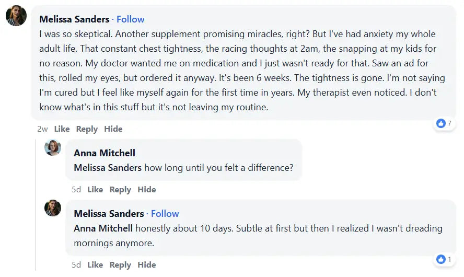Follow Melissa Sanders from her reply
Screen dimensions: 464x277
(165, 214)
